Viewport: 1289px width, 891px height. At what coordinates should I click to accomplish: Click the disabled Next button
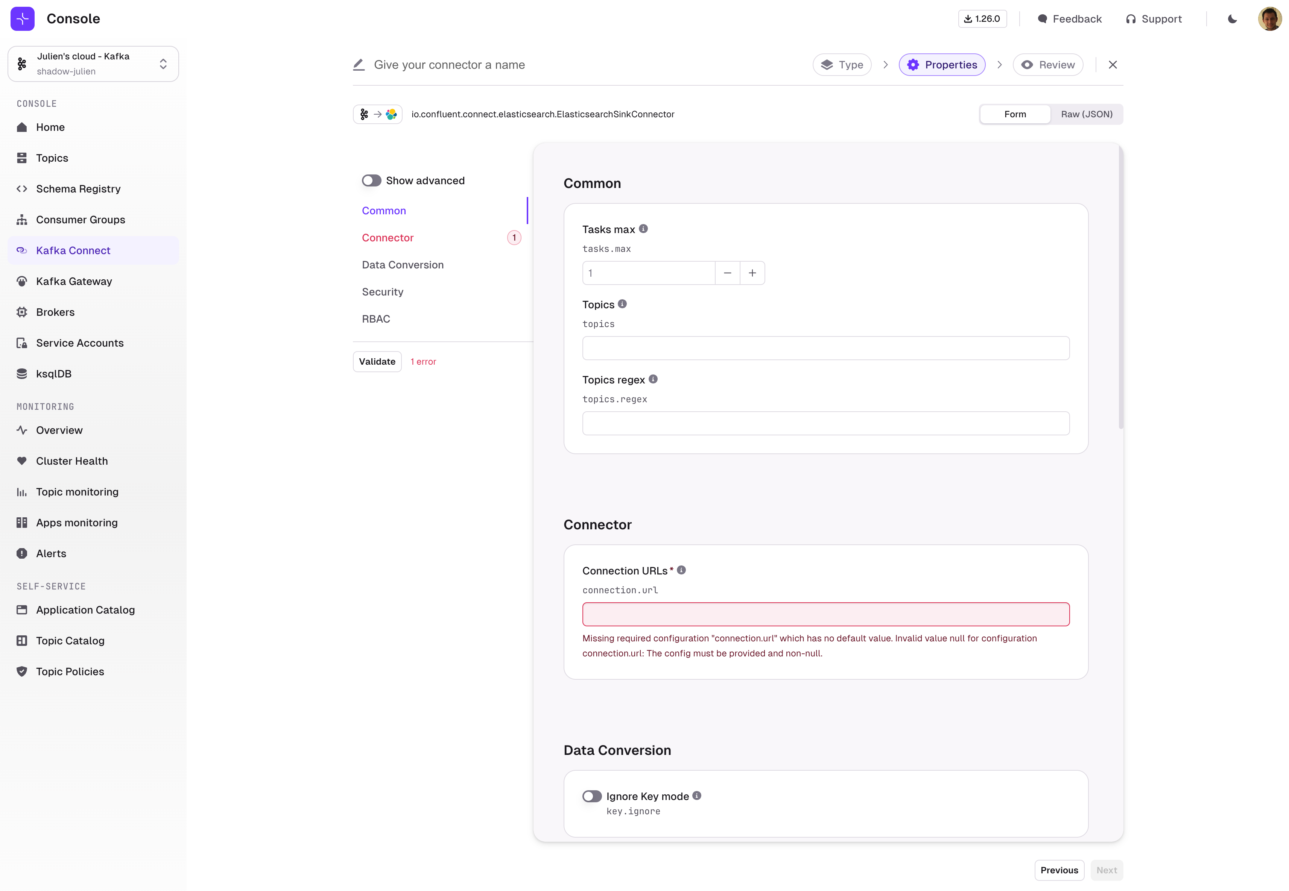pyautogui.click(x=1106, y=870)
